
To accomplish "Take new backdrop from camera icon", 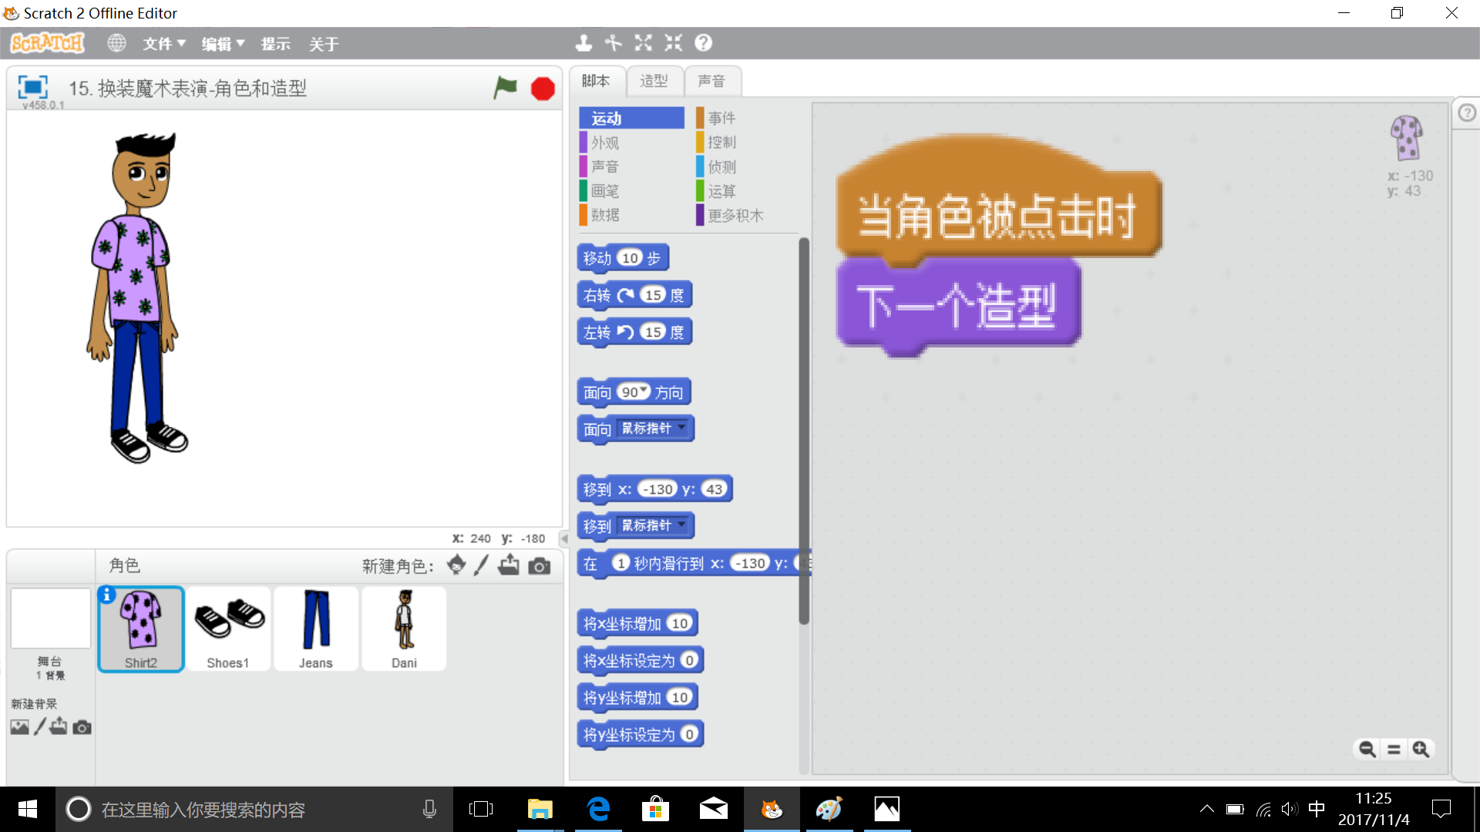I will coord(82,727).
